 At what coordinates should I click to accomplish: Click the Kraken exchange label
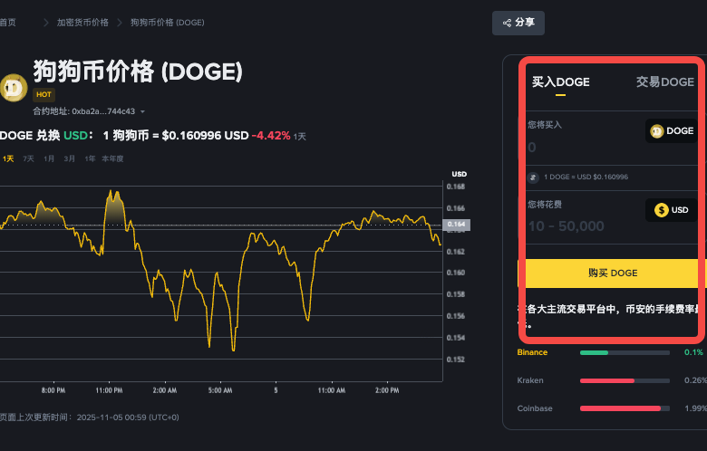(530, 380)
